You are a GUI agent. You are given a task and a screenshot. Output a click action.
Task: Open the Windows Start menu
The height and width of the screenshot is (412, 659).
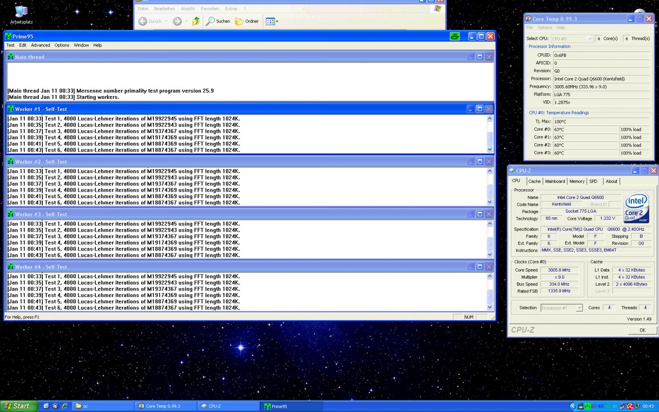pyautogui.click(x=19, y=406)
